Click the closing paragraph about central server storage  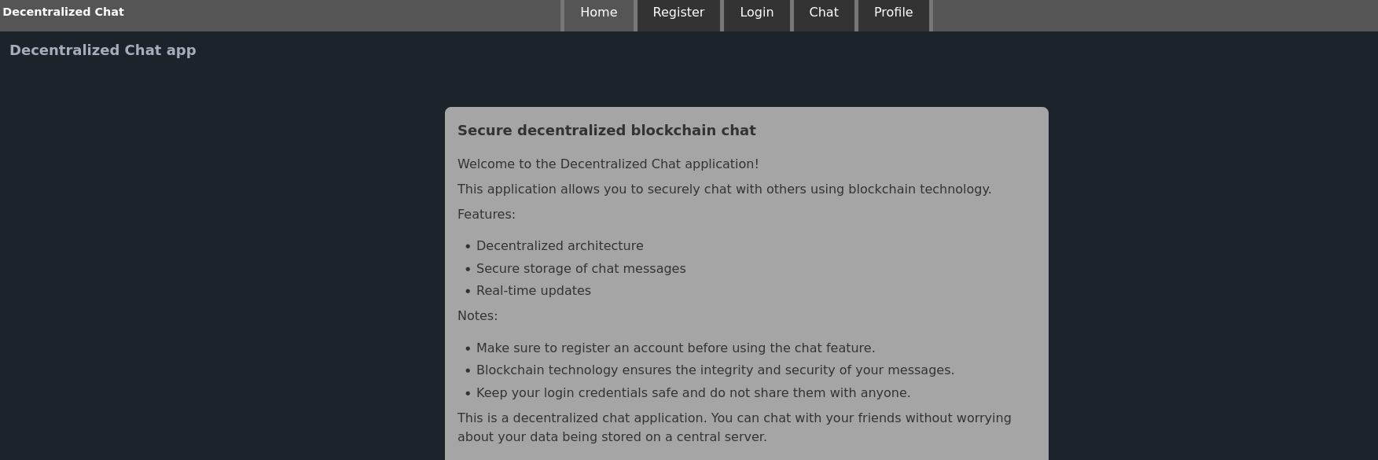tap(734, 427)
